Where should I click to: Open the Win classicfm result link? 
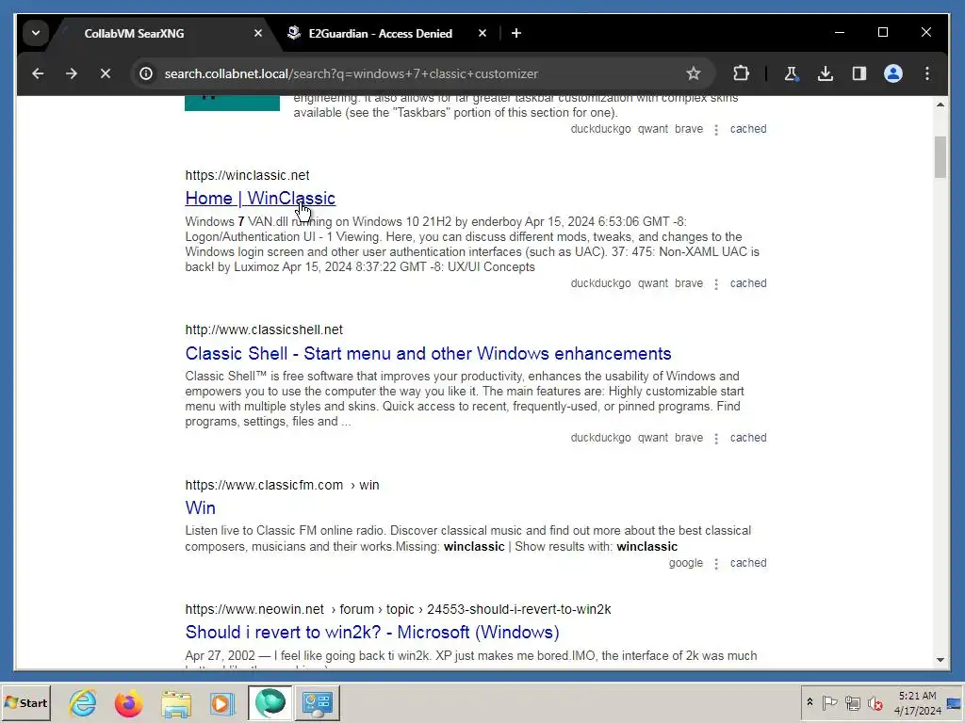(x=201, y=507)
